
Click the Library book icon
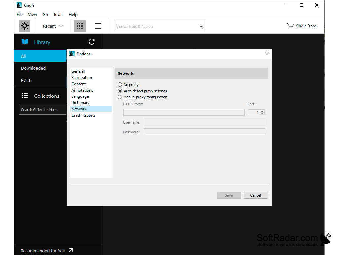25,42
